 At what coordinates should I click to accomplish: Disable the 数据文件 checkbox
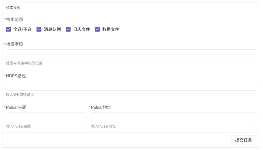tap(97, 29)
